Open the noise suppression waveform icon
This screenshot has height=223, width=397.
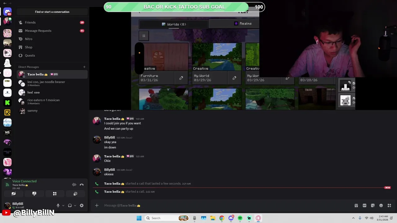[74, 185]
